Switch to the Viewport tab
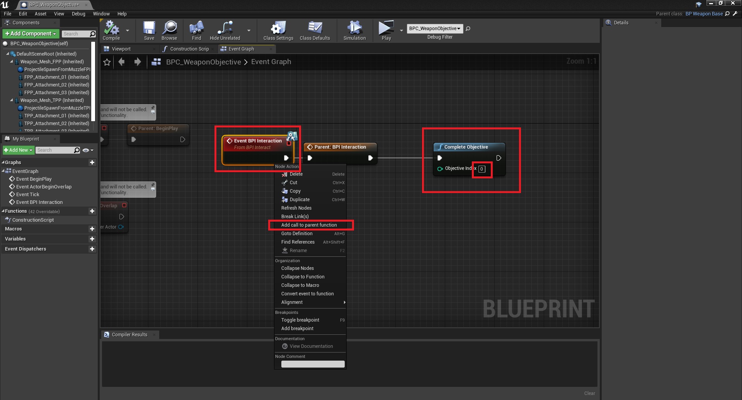The width and height of the screenshot is (742, 400). [x=121, y=49]
